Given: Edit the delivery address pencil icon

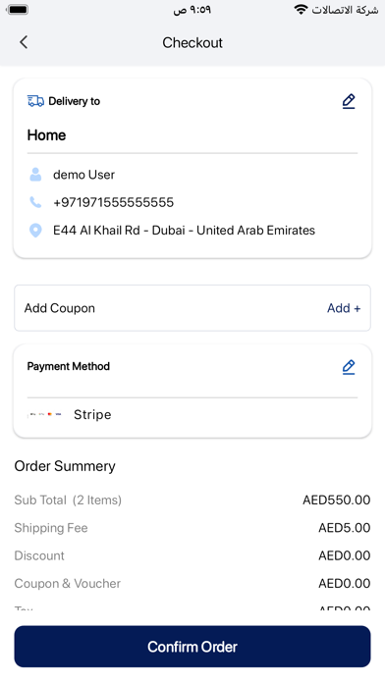Looking at the screenshot, I should point(349,101).
